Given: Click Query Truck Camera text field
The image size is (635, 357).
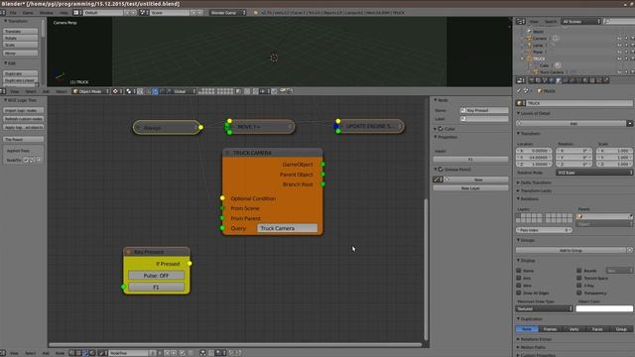Looking at the screenshot, I should click(x=287, y=228).
